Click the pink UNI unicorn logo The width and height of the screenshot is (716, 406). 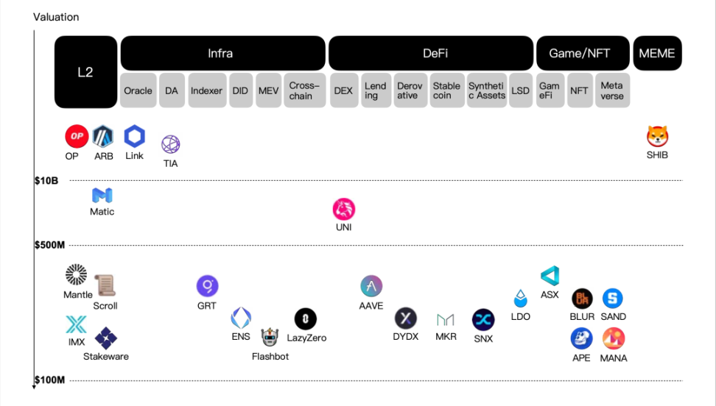(x=344, y=210)
